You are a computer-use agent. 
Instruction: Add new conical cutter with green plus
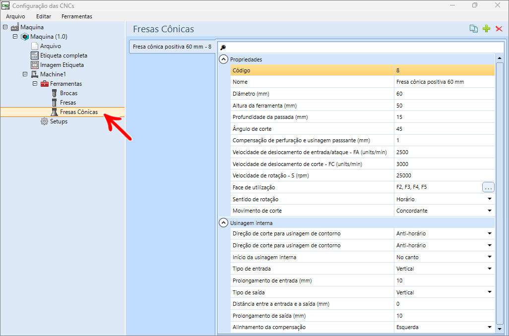[x=486, y=29]
